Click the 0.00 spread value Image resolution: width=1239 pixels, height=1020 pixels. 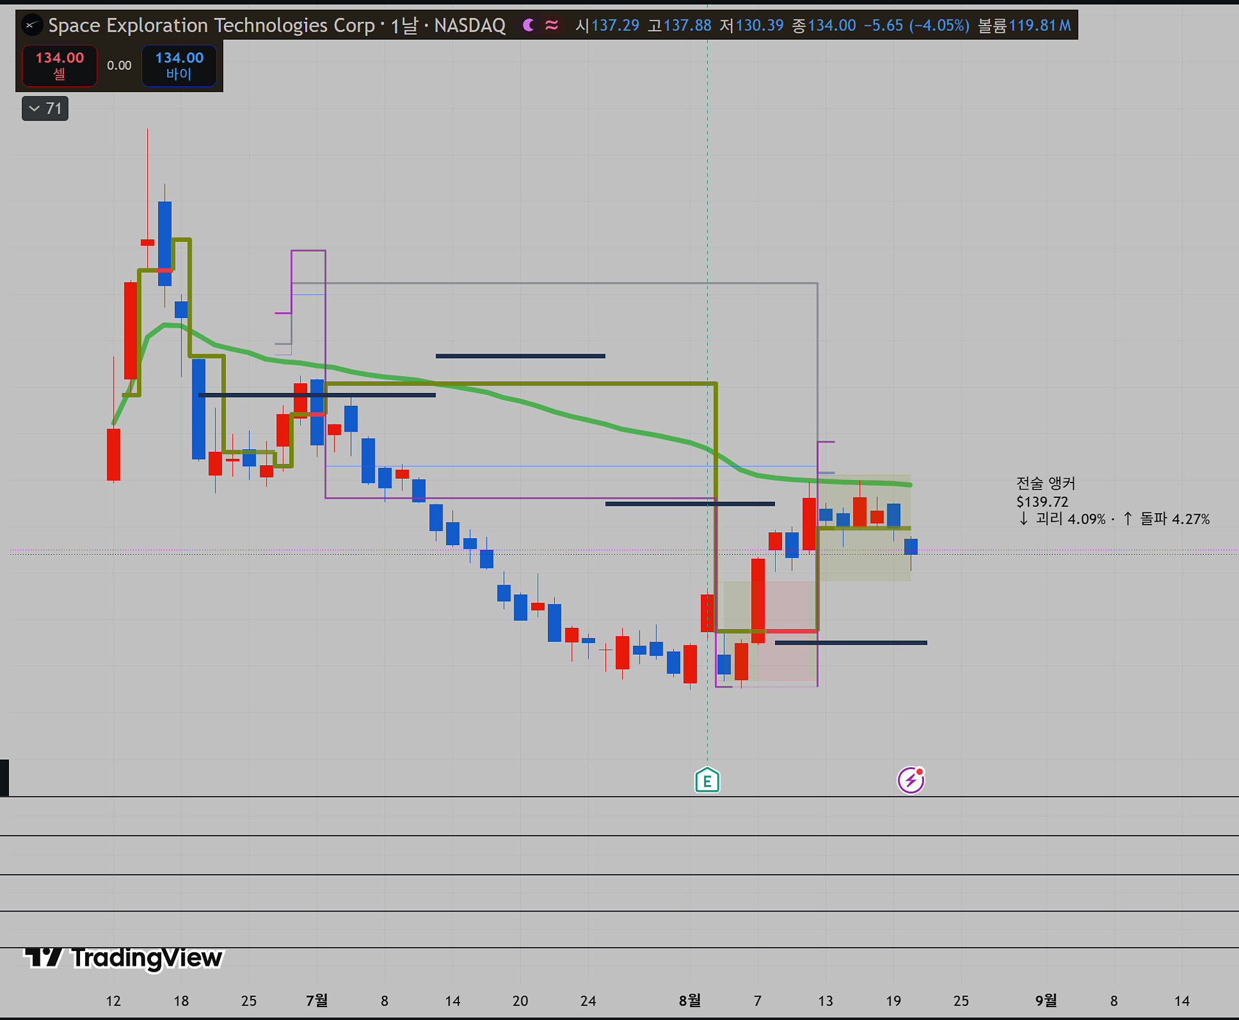[119, 65]
